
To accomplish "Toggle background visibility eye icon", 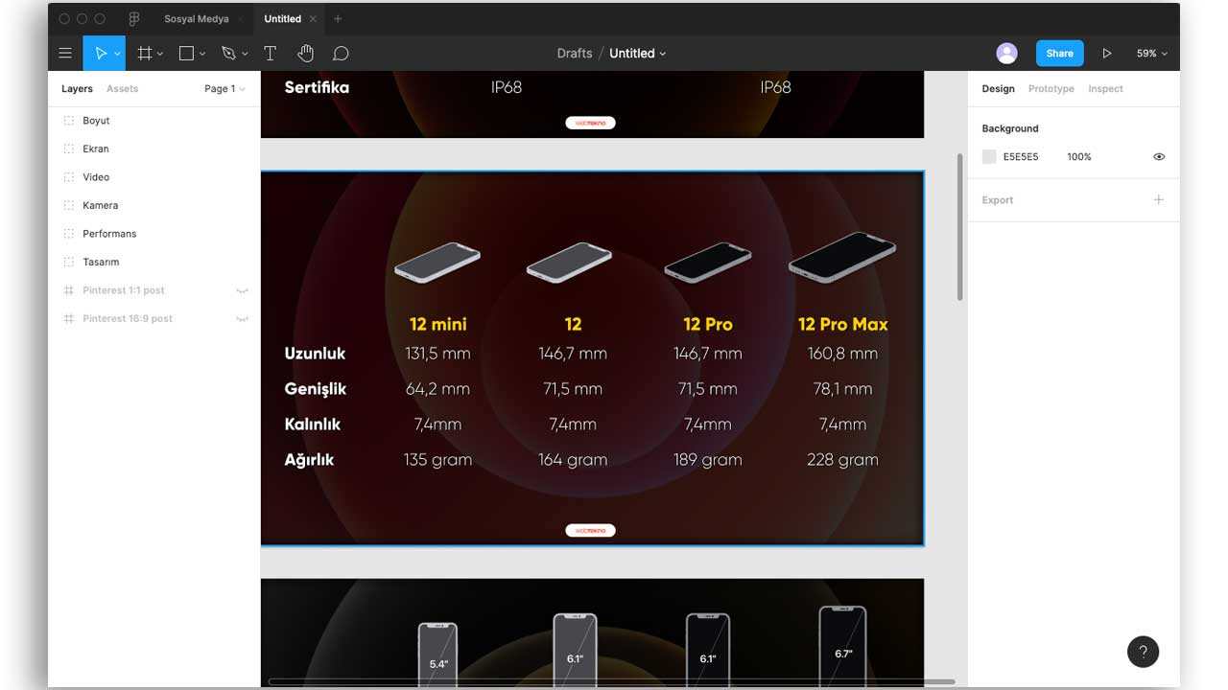I will [x=1159, y=156].
